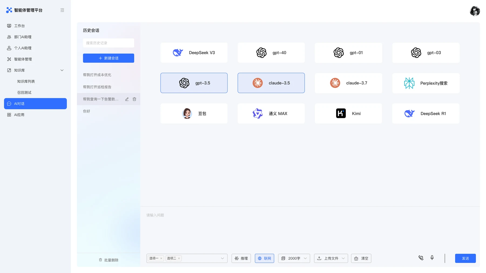Expand the 2000字 word limit dropdown
Screen dimensions: 486x273
[294, 258]
